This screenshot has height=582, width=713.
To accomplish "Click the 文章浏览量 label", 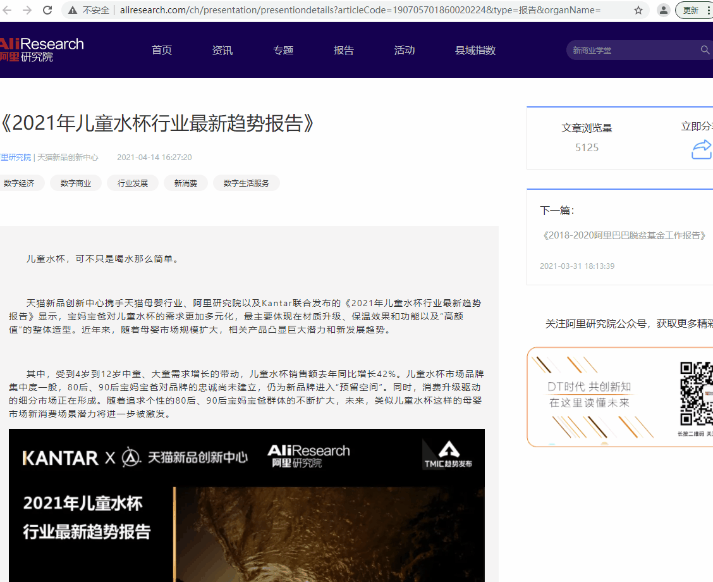I will coord(587,128).
